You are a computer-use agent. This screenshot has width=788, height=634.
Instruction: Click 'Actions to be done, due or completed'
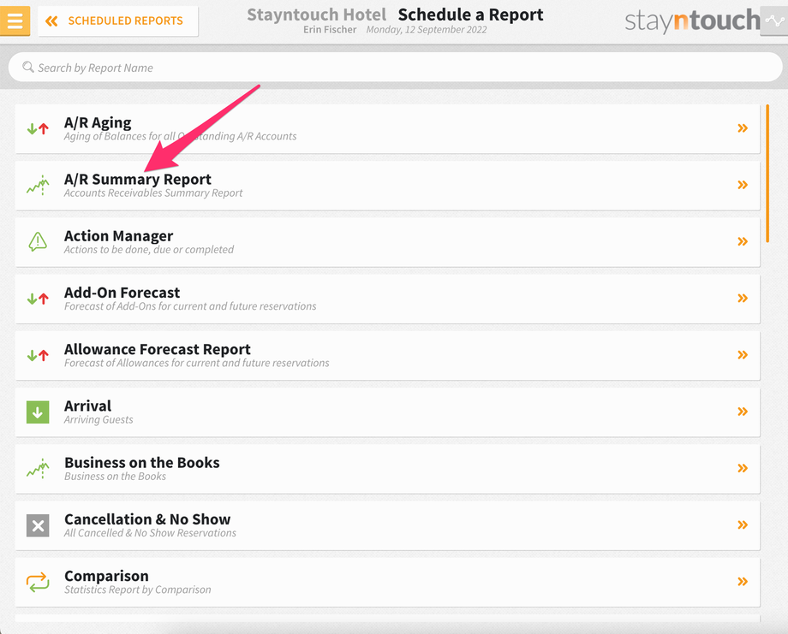149,250
